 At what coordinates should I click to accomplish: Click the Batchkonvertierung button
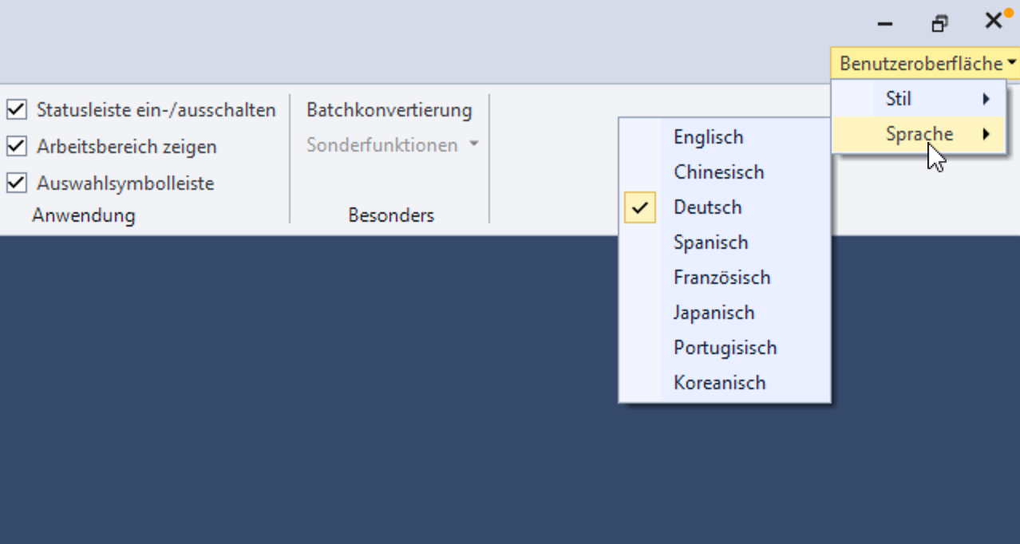[x=389, y=110]
